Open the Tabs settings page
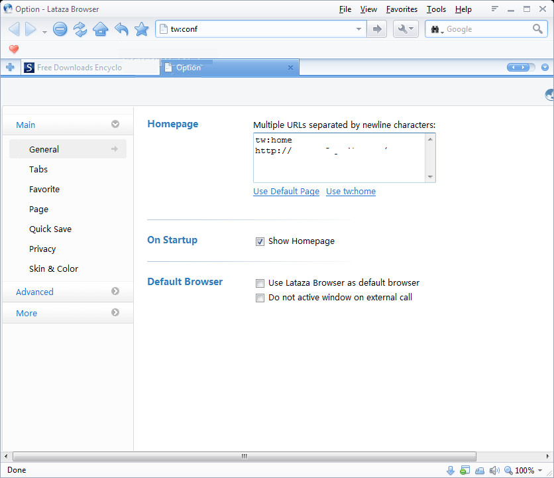 (38, 169)
